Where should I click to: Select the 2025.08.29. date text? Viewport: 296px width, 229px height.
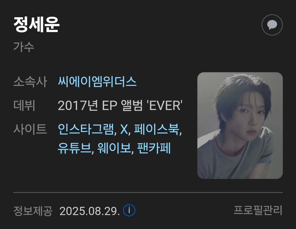90,211
